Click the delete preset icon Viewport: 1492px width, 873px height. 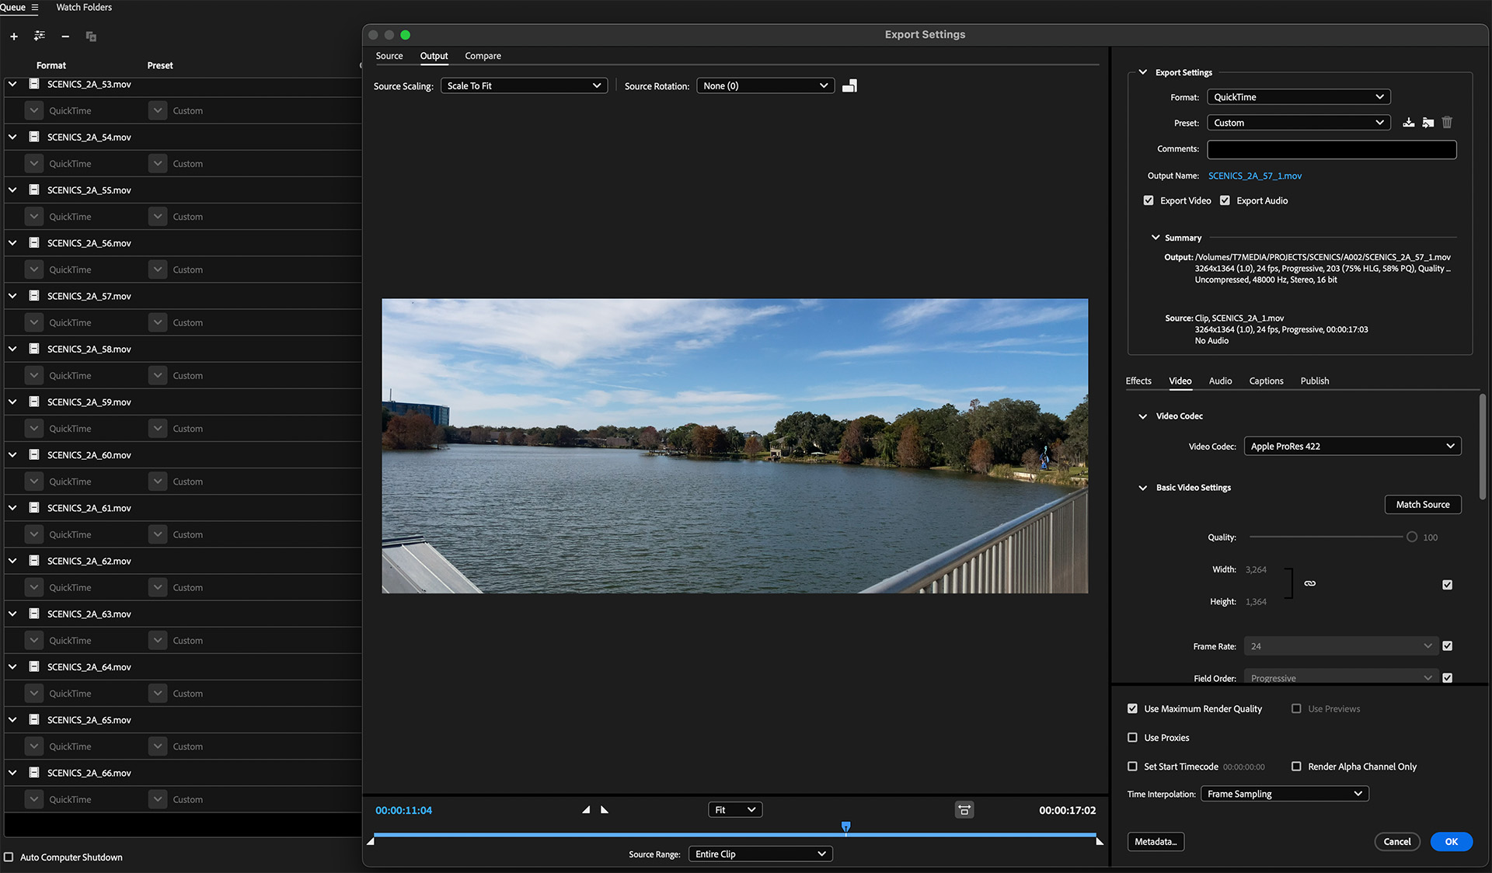click(1446, 123)
